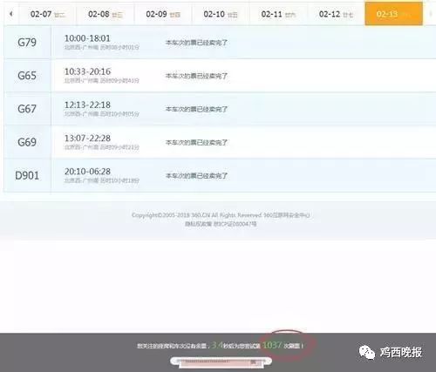Show later dates with right arrow

(x=431, y=14)
